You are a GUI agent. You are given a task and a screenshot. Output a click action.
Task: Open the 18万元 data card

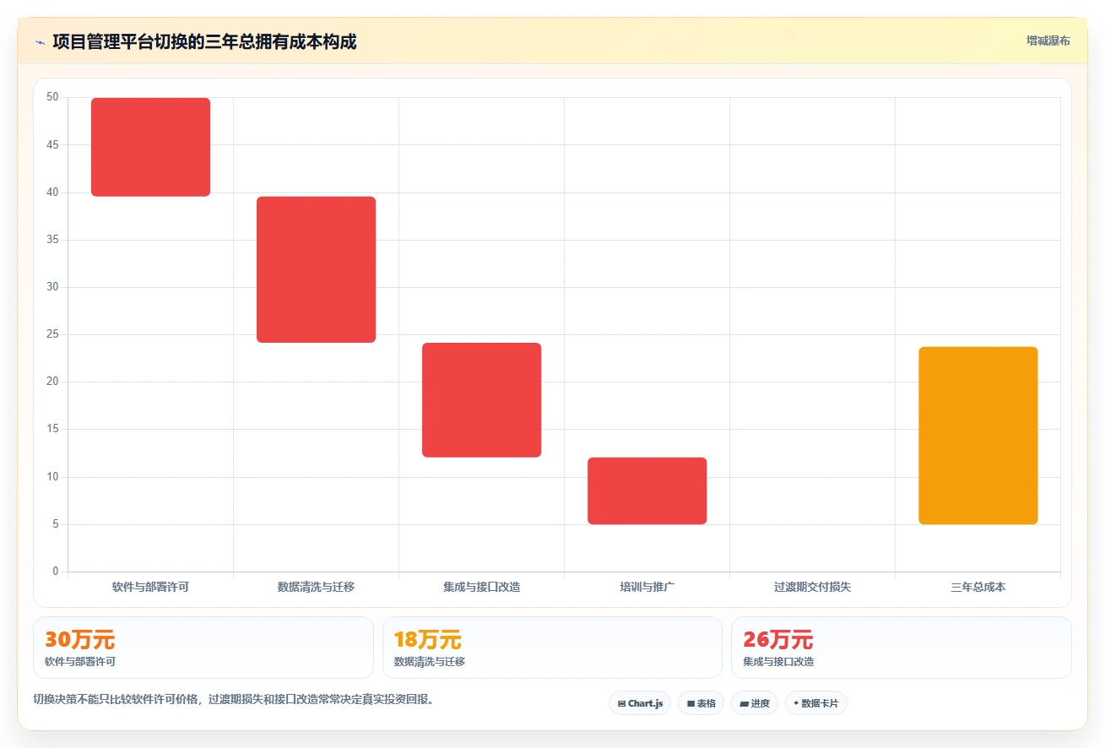click(552, 648)
